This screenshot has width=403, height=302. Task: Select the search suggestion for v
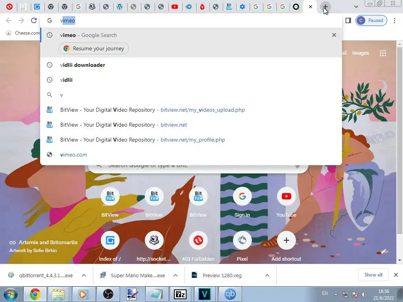(x=191, y=95)
